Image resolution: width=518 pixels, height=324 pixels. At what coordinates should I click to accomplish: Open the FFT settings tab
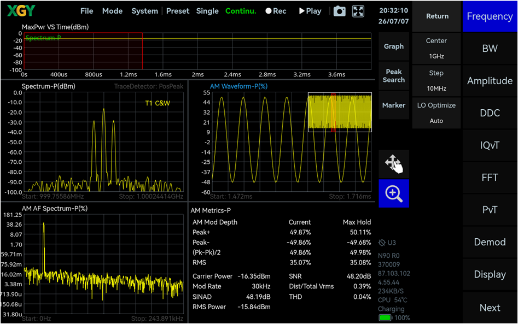[490, 178]
